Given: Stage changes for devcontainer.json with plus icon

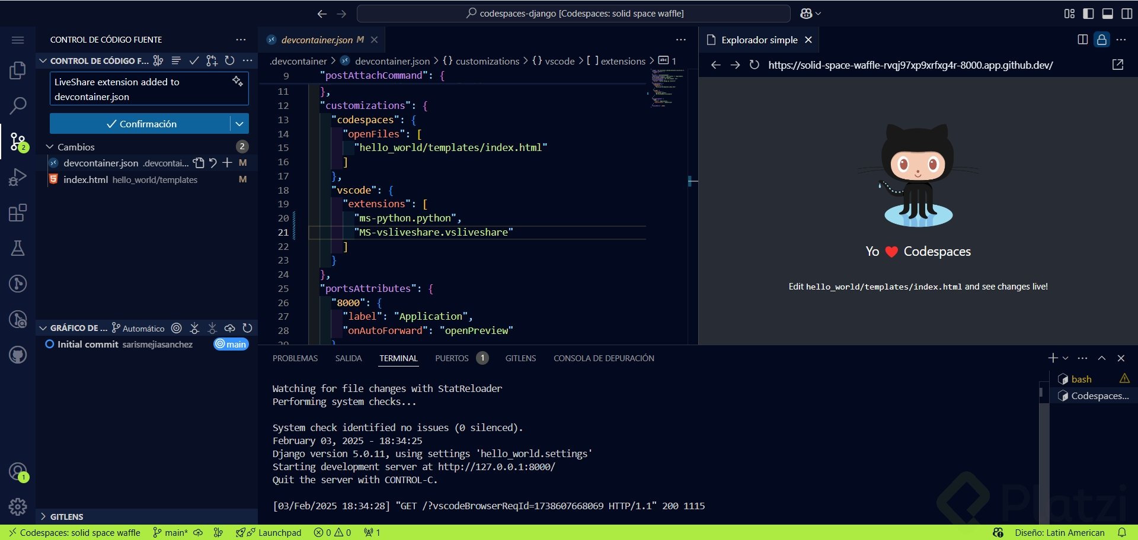Looking at the screenshot, I should (227, 163).
